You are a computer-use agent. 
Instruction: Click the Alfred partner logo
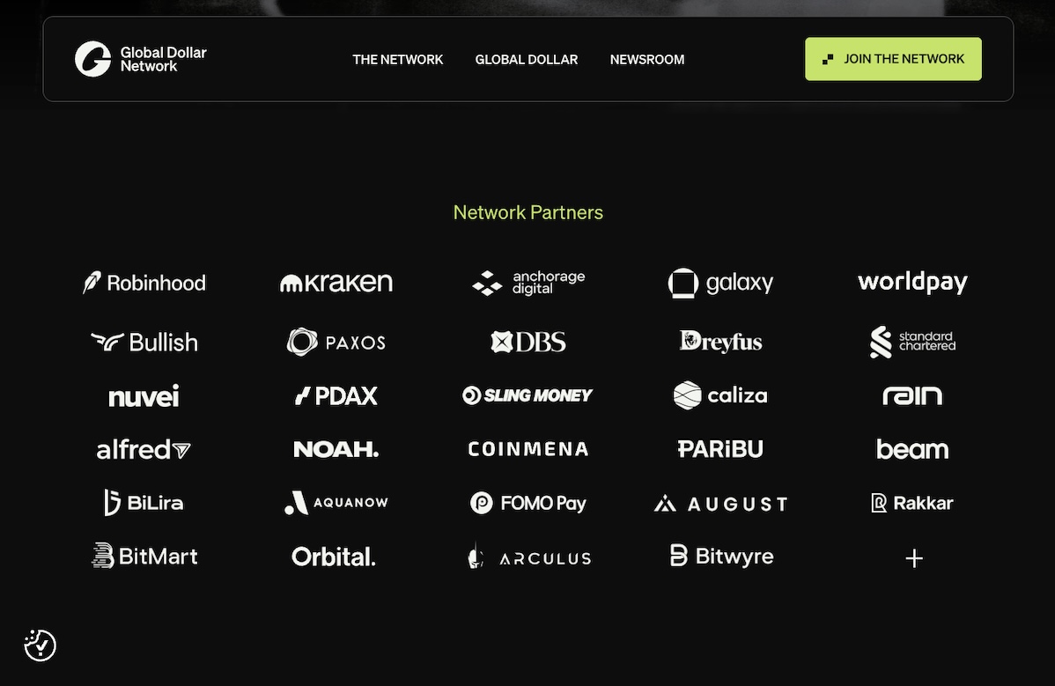(144, 449)
